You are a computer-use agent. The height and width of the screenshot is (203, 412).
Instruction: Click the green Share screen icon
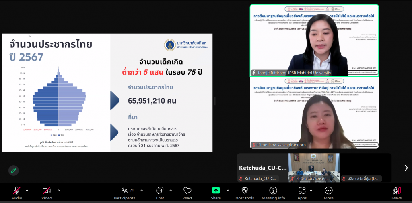pos(216,191)
